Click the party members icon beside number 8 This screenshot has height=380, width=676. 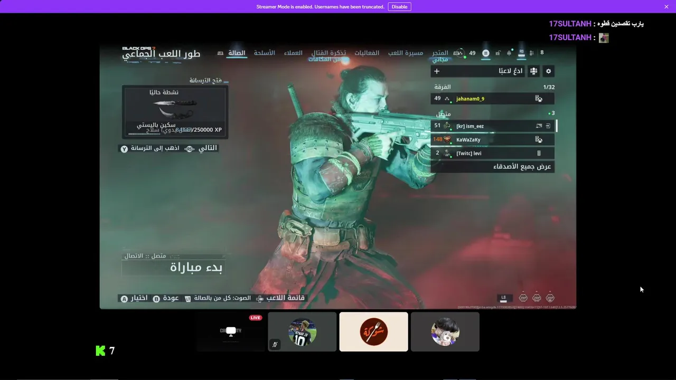tap(531, 53)
